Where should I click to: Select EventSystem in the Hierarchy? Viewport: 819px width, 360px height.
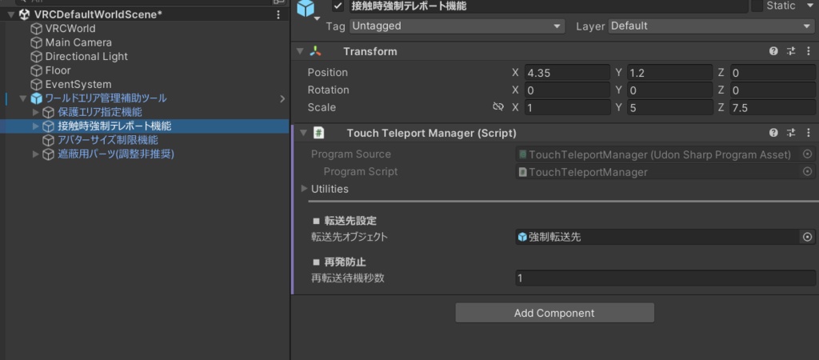click(x=78, y=84)
